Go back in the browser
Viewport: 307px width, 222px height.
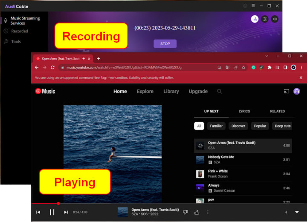point(37,67)
